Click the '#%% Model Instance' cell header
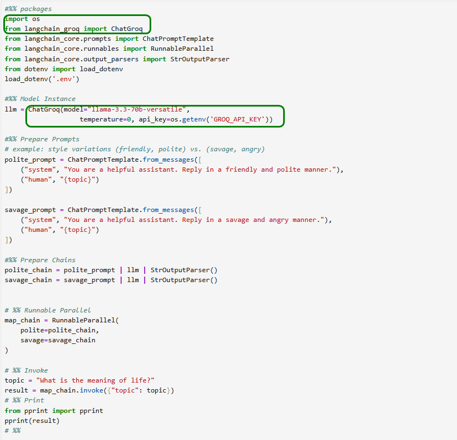The height and width of the screenshot is (440, 457). point(40,99)
